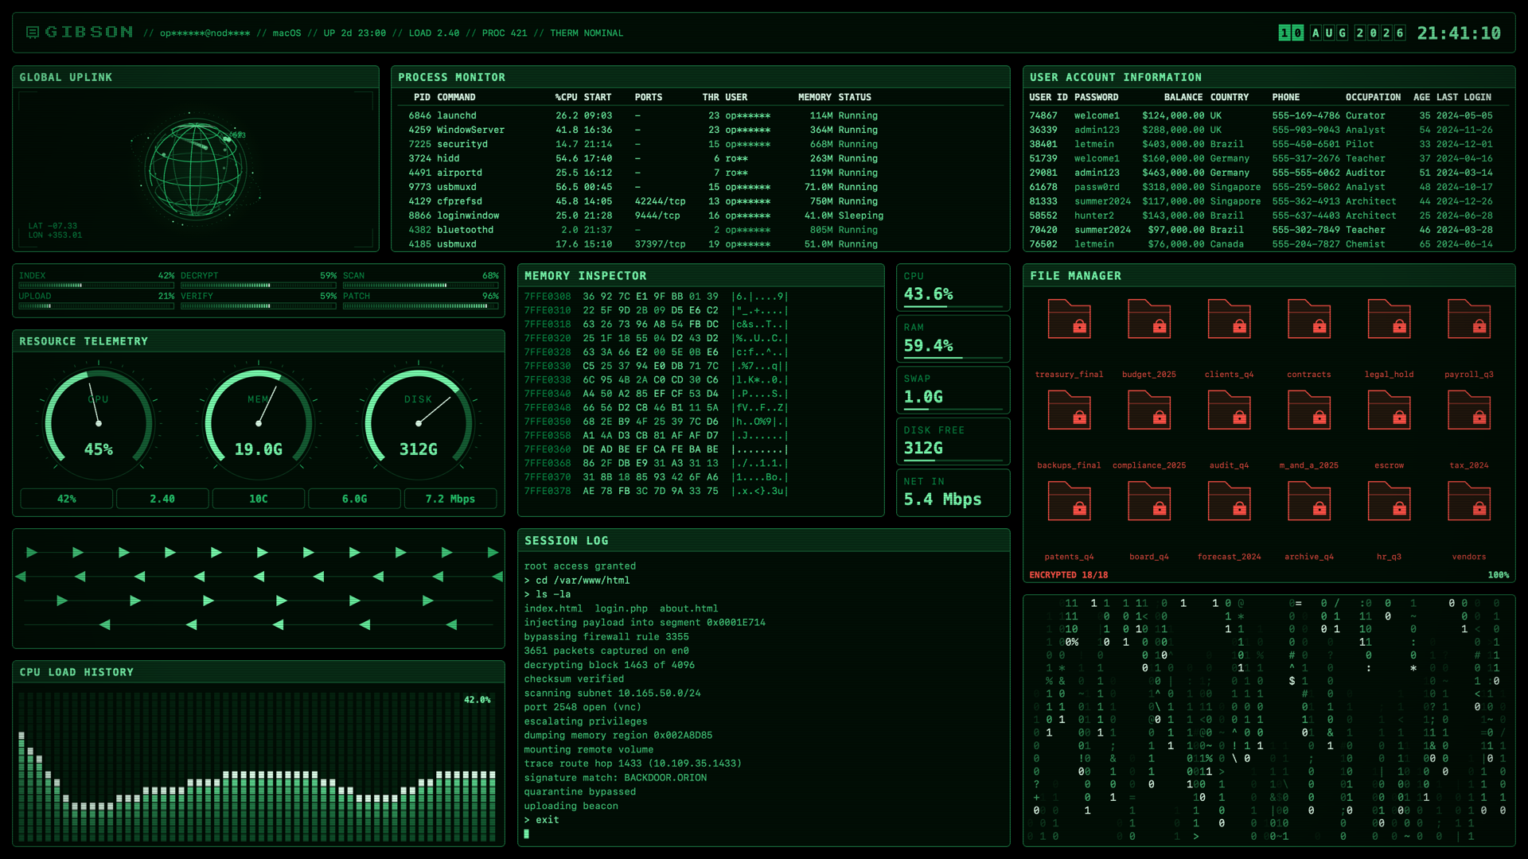This screenshot has height=859, width=1528.
Task: Click the 42% telemetry readout box
Action: point(67,499)
